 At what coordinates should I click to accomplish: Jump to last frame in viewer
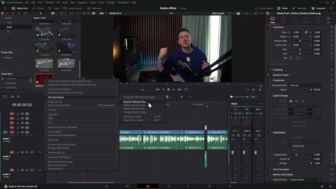point(179,90)
